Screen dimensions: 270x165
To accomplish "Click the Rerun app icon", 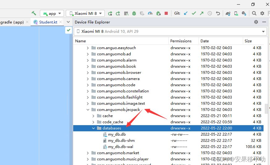I will coord(110,13).
